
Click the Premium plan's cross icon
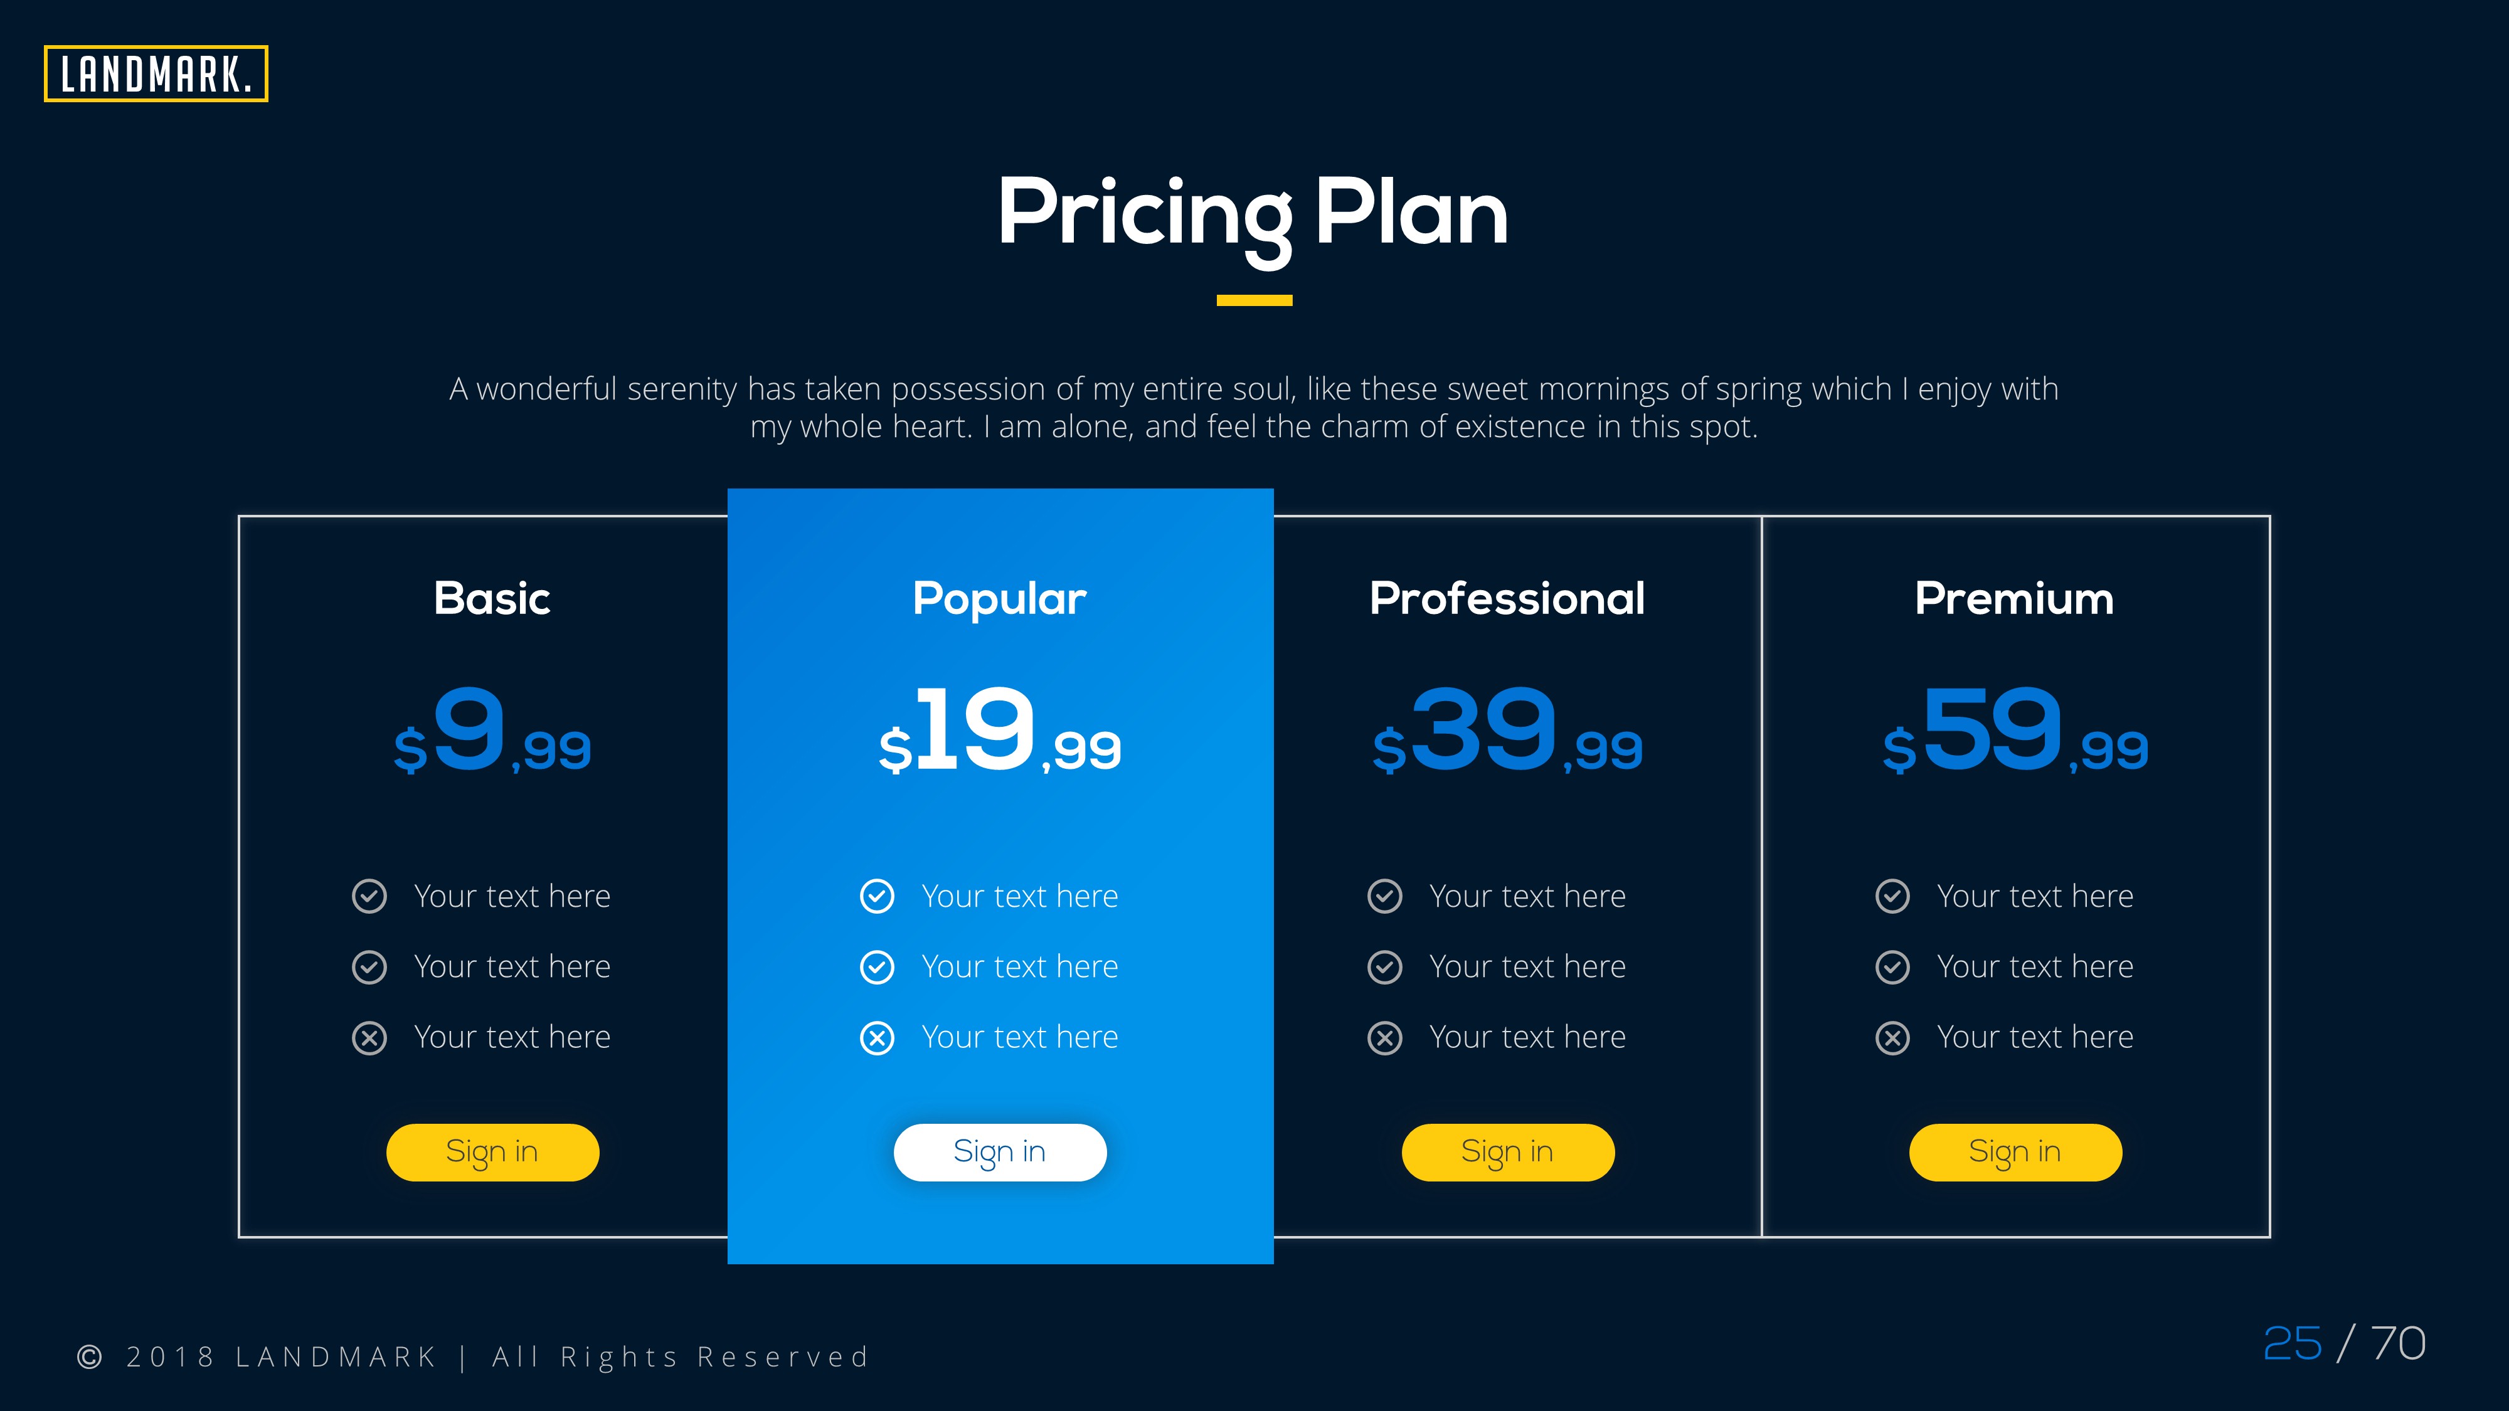pos(1892,1038)
